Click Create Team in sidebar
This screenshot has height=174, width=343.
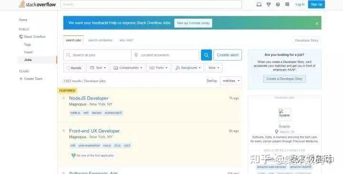point(31,79)
